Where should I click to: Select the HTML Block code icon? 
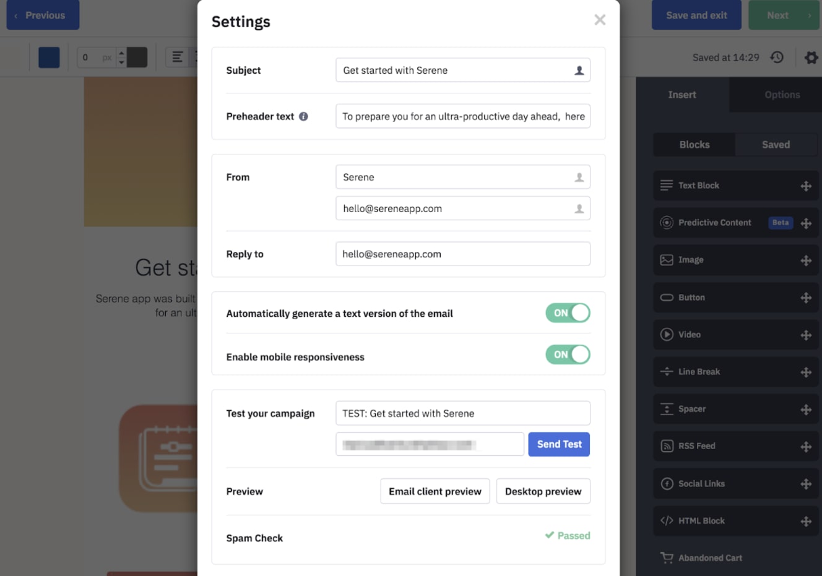(667, 521)
